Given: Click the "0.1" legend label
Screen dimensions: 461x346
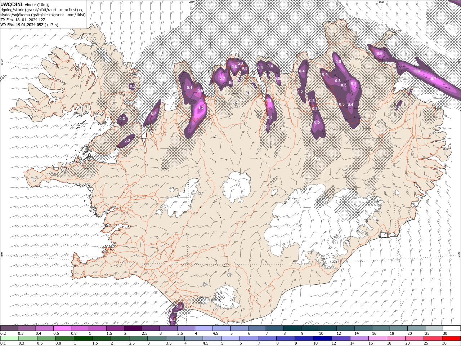Looking at the screenshot, I should click(3, 343).
